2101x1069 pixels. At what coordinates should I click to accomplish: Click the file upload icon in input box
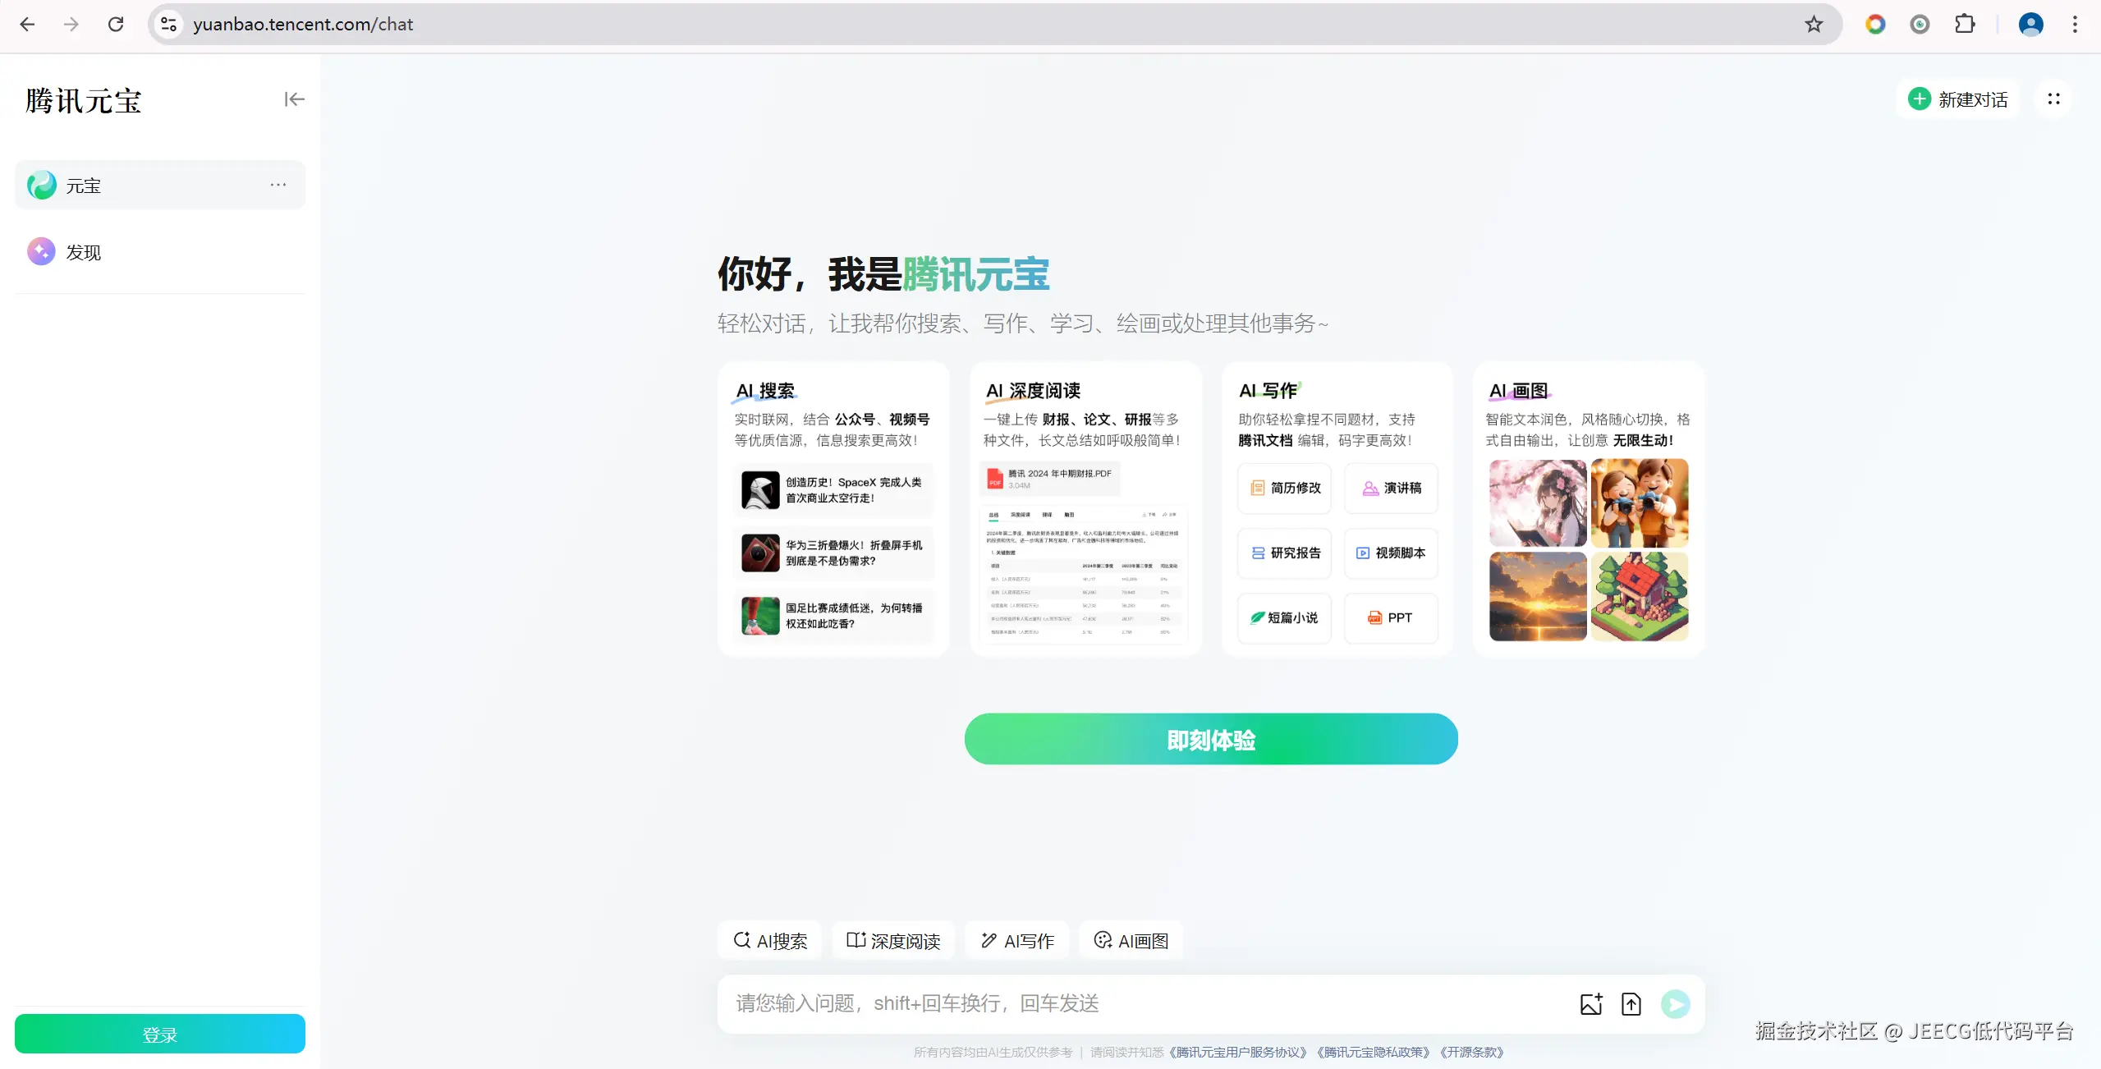pyautogui.click(x=1631, y=1003)
